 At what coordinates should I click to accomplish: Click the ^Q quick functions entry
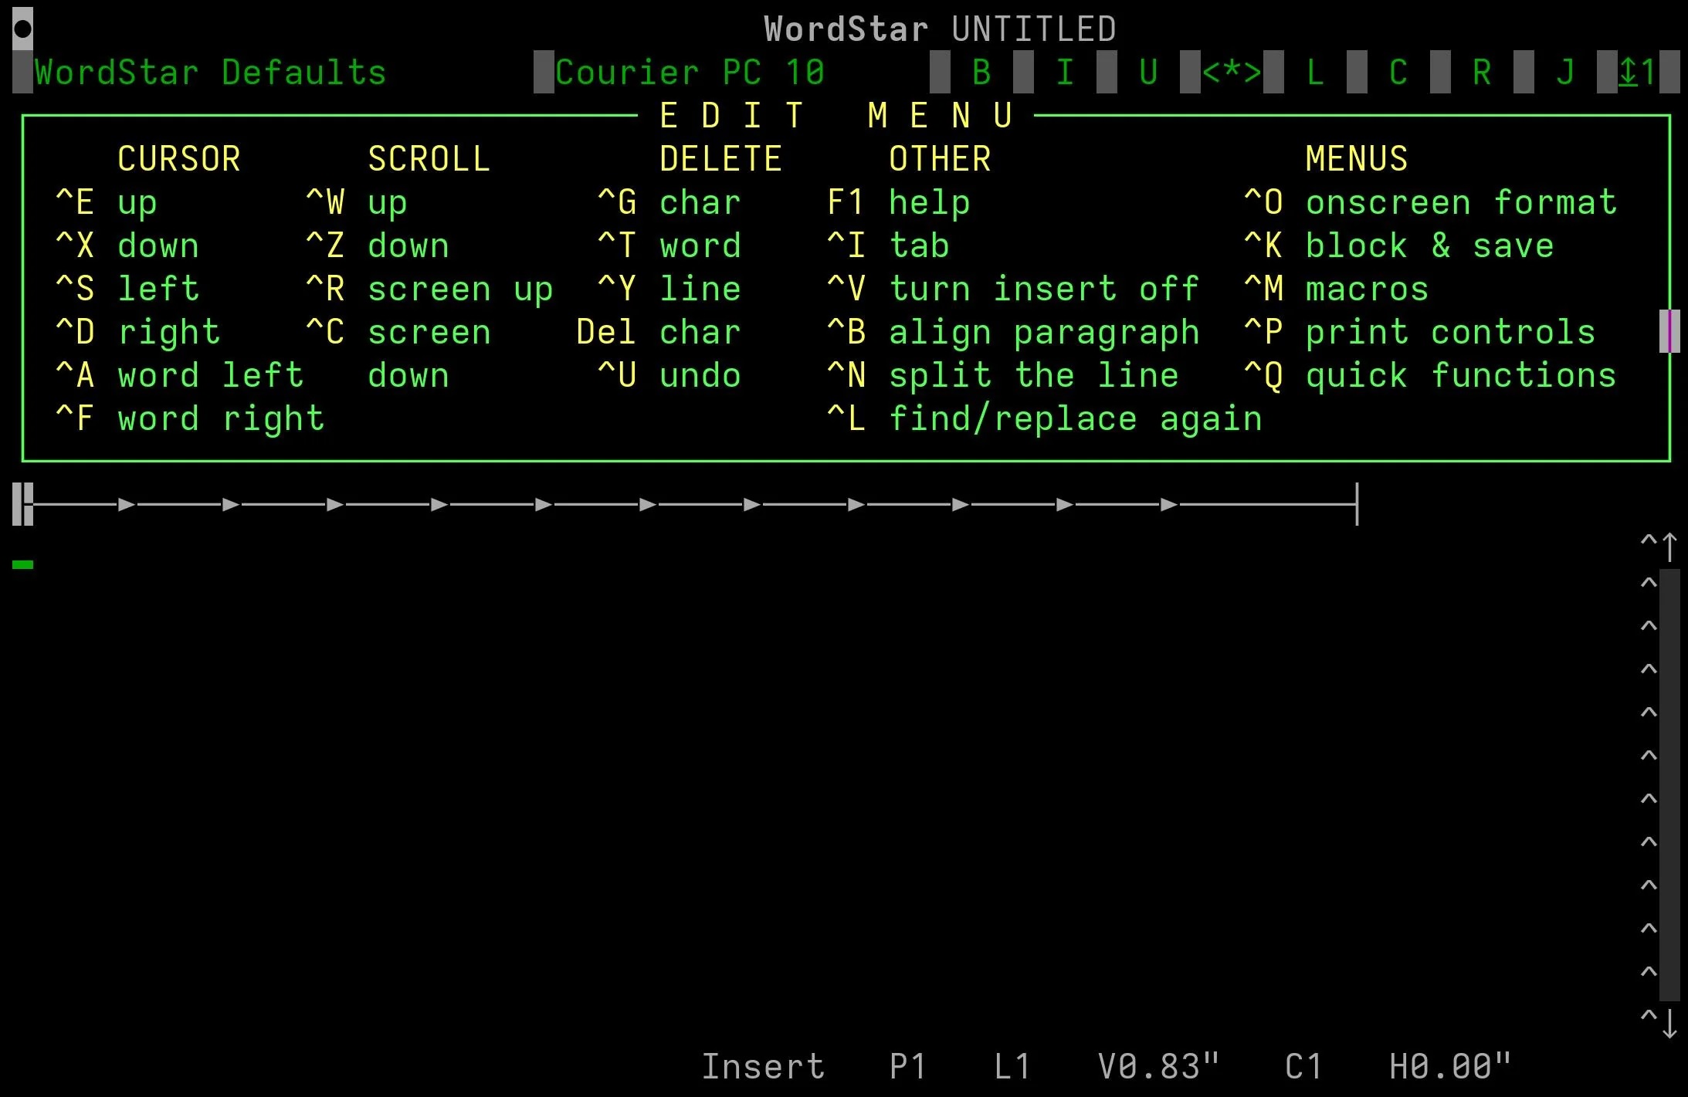[1430, 375]
